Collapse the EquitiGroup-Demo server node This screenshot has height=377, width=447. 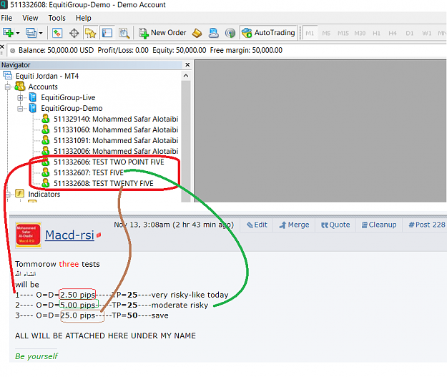click(x=20, y=109)
